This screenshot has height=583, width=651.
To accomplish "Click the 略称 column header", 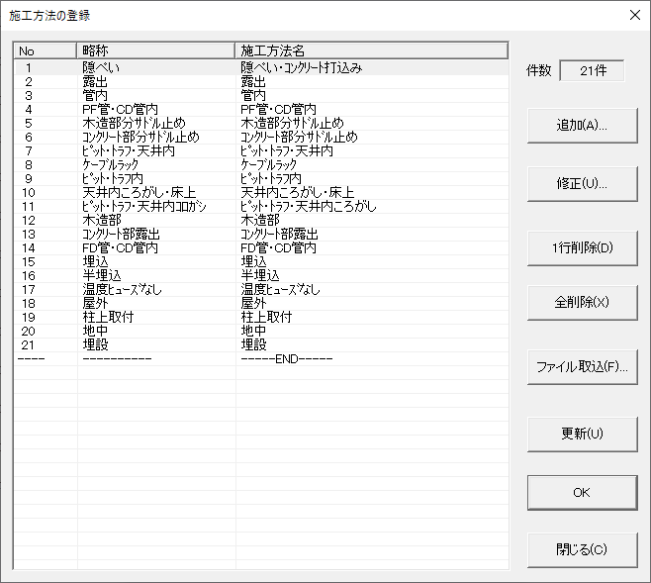I will 155,50.
